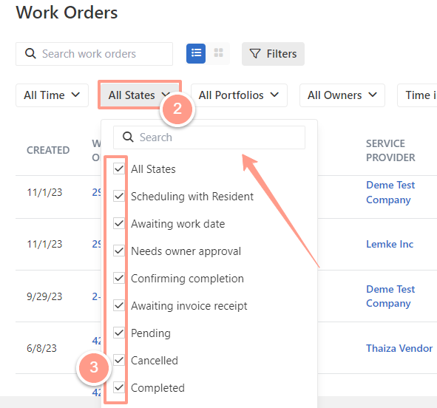Uncheck the All States checkbox

[x=119, y=169]
